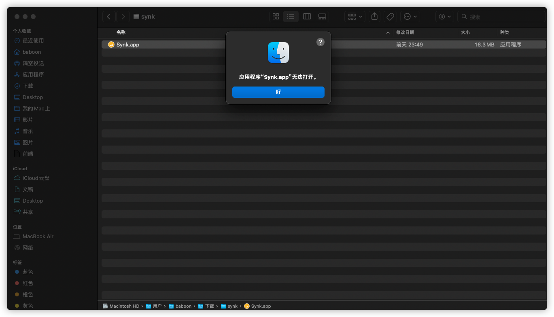Dismiss the dialog by clicking 好
This screenshot has height=317, width=554.
tap(278, 92)
